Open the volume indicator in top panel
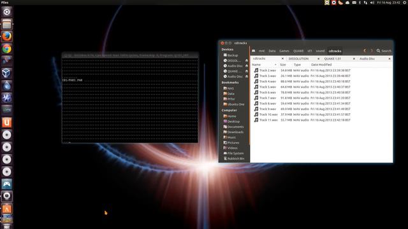 pos(372,3)
